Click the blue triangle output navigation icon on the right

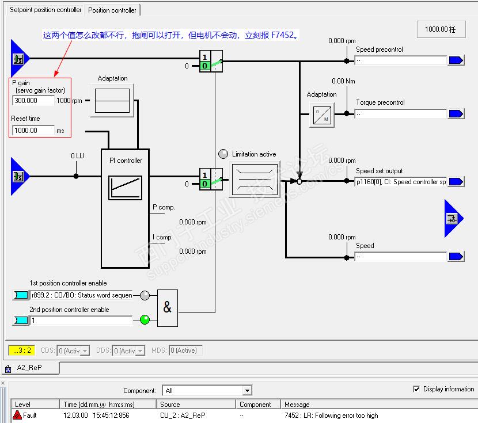(453, 218)
